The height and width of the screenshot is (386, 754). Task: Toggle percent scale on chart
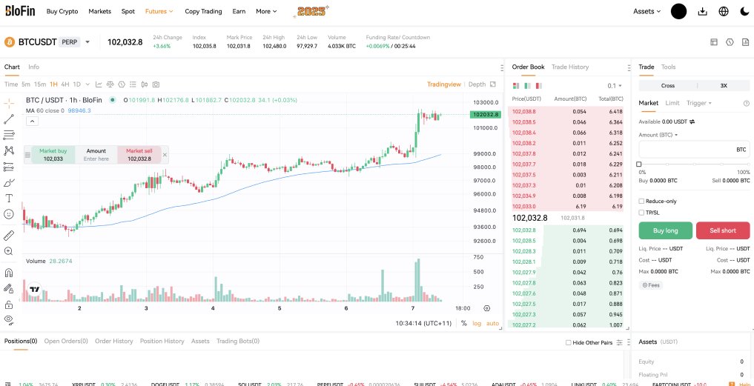(463, 324)
